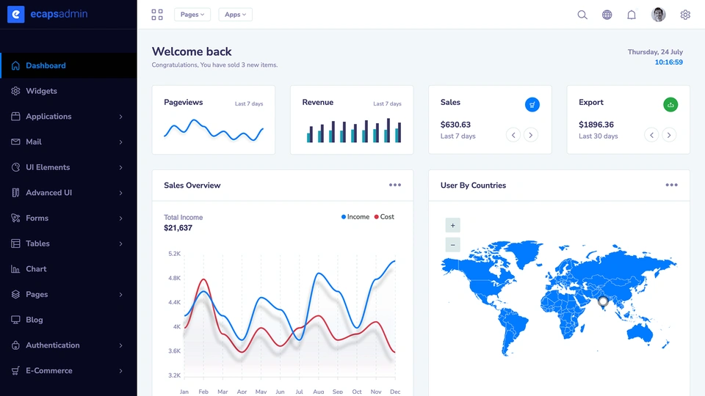Expand Forms submenu chevron
The image size is (705, 396).
click(x=121, y=219)
